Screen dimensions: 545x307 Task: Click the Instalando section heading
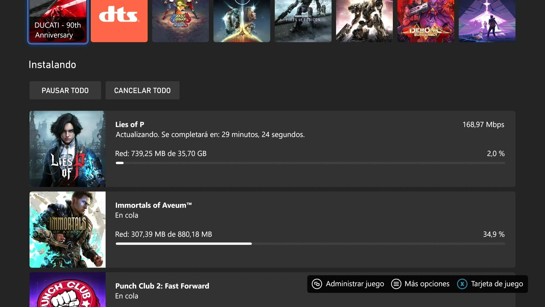pyautogui.click(x=52, y=65)
